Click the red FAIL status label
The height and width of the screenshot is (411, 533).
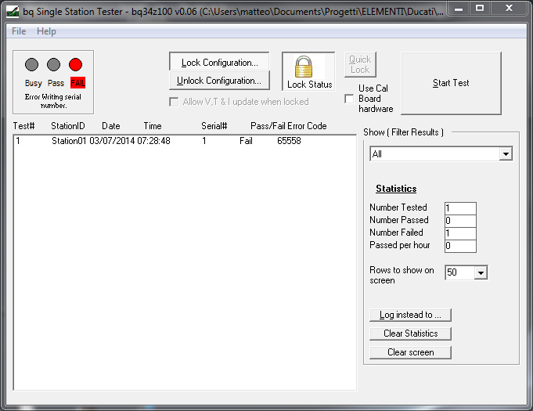(x=77, y=83)
